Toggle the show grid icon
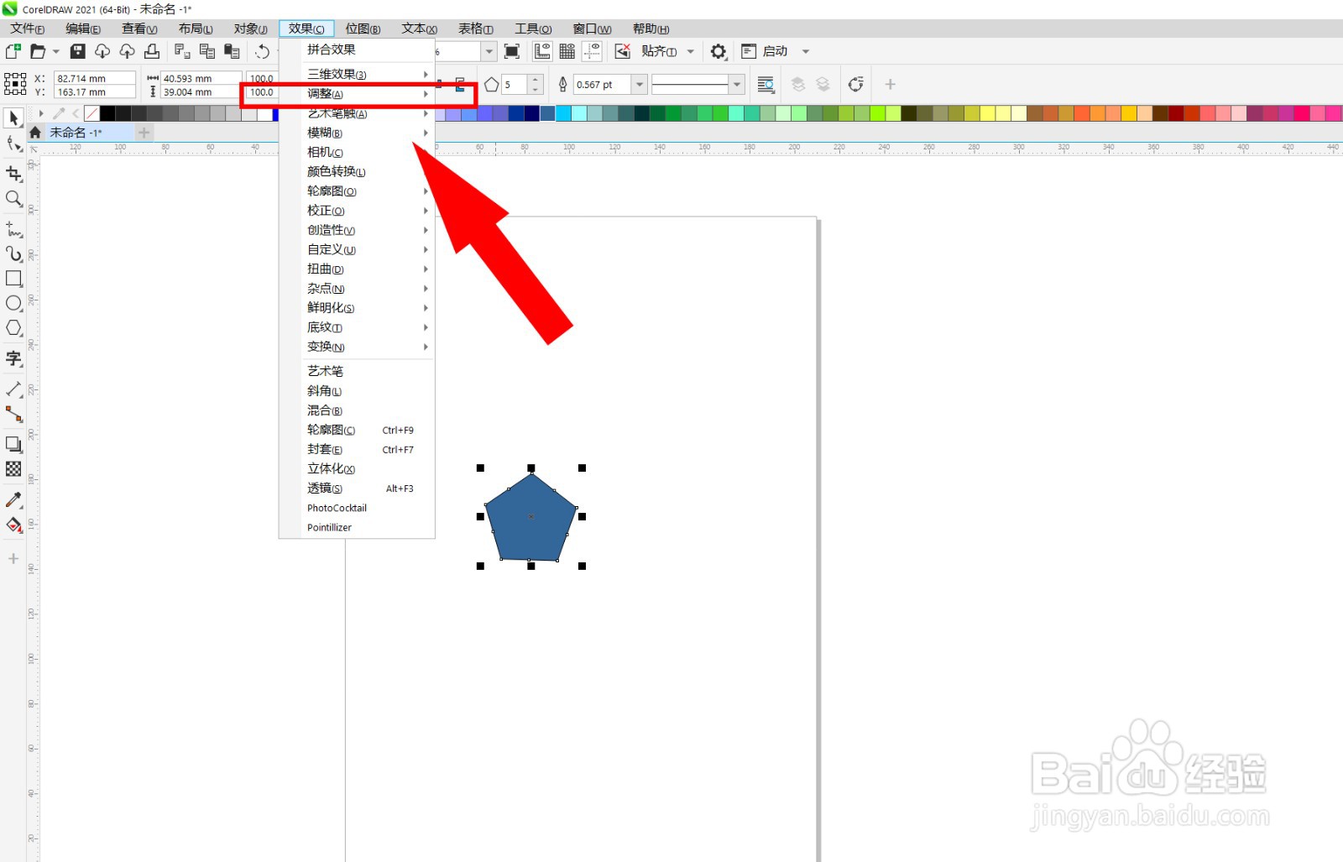This screenshot has height=862, width=1343. (x=567, y=51)
